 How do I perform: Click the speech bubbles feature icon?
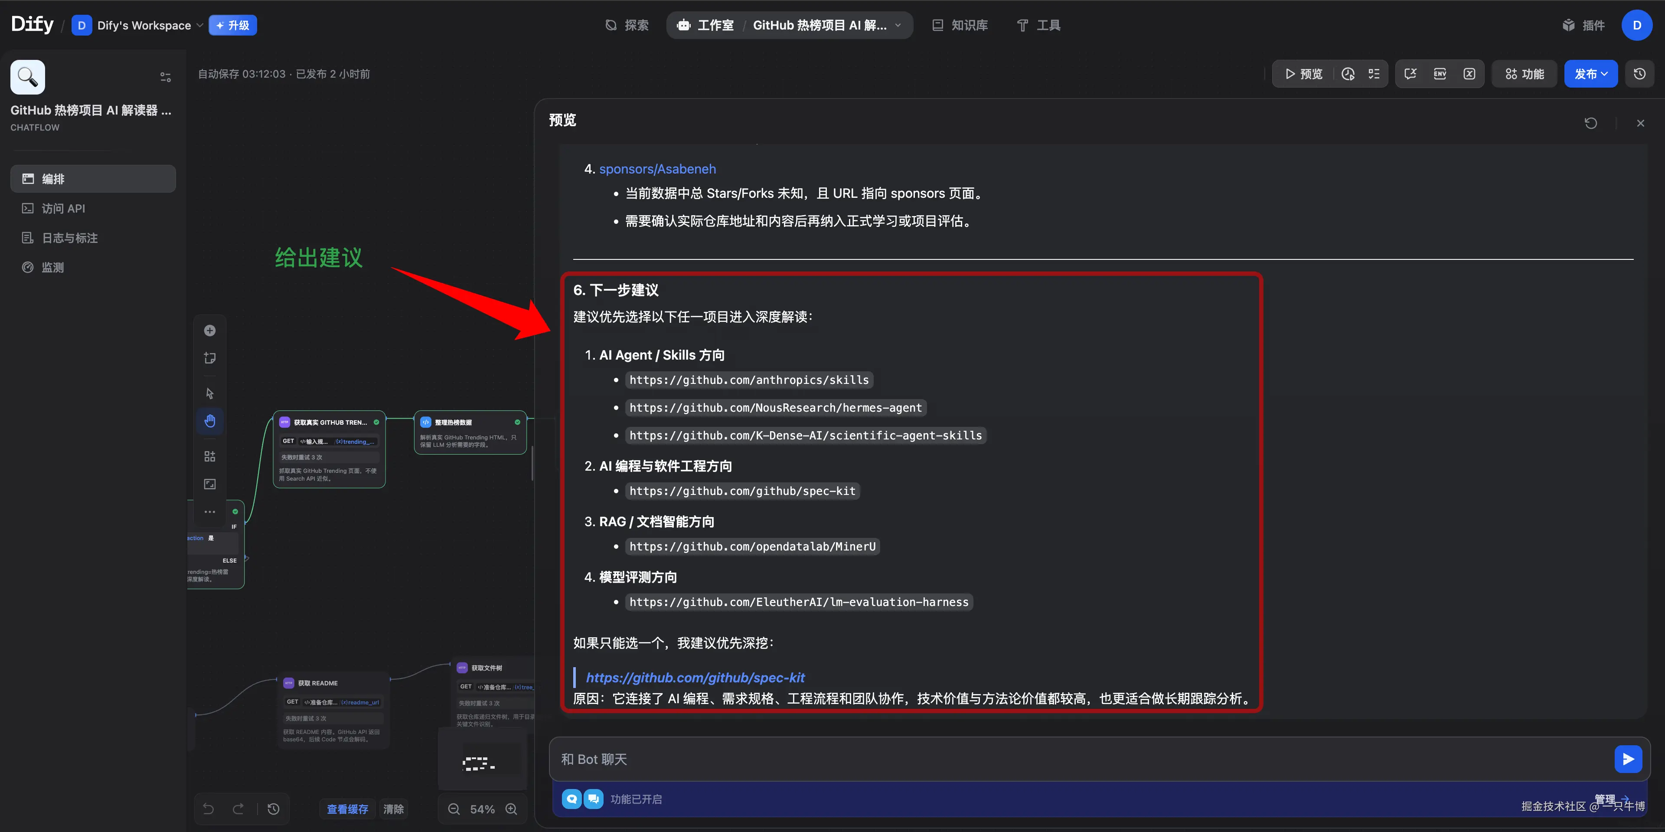(593, 799)
